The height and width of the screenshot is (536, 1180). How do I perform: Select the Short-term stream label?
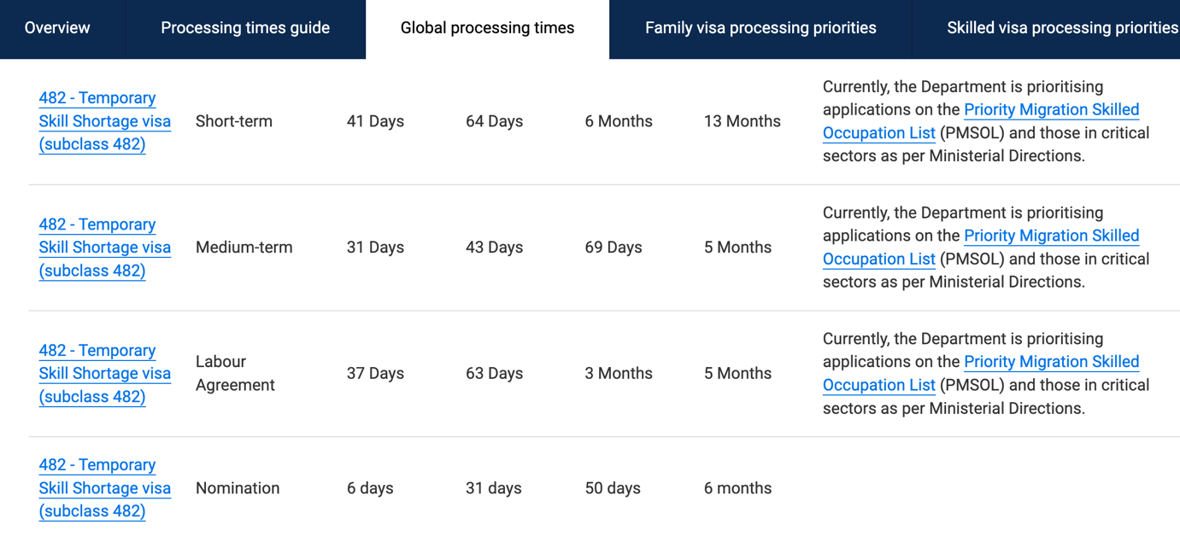[233, 120]
